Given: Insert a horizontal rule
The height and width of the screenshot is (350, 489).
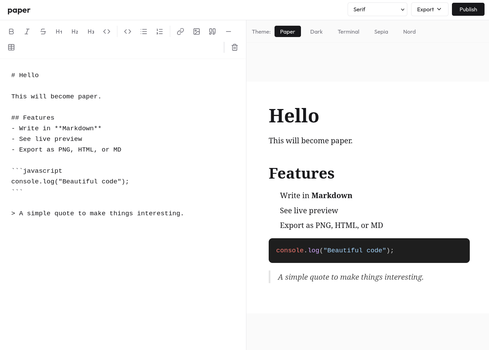Looking at the screenshot, I should point(229,32).
